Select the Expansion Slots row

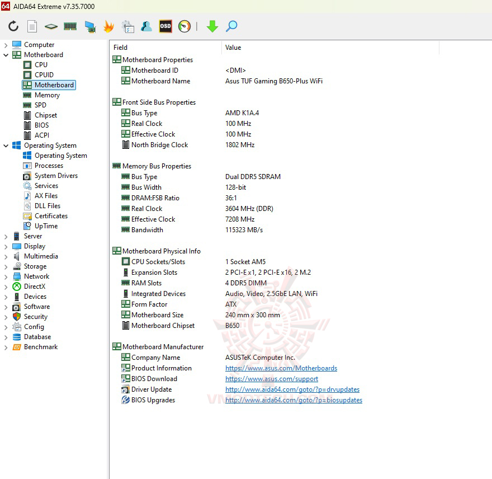pos(216,273)
